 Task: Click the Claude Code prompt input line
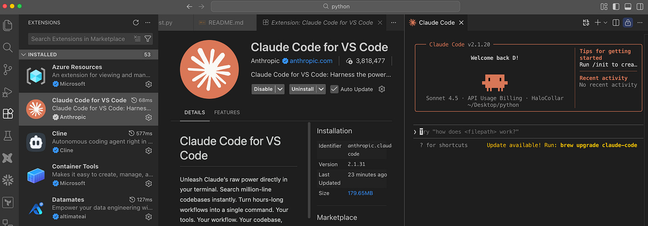pyautogui.click(x=528, y=132)
